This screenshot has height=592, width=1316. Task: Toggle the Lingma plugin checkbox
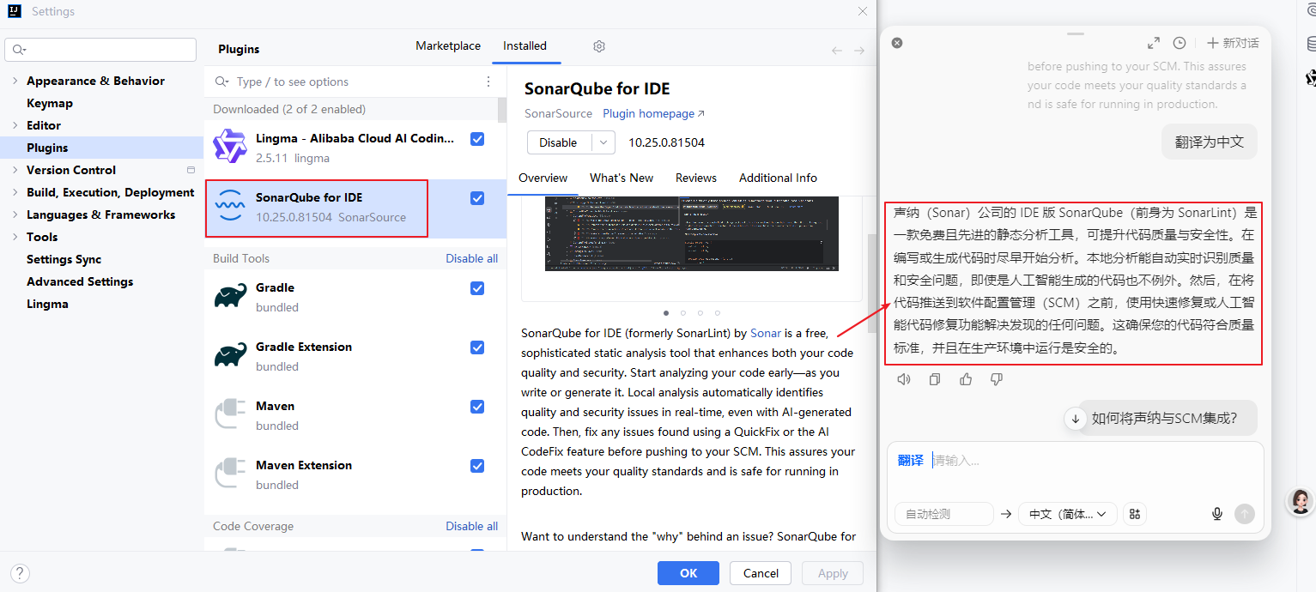[x=477, y=139]
